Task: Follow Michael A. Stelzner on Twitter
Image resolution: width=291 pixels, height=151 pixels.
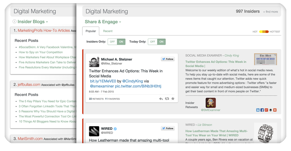Action: [168, 59]
